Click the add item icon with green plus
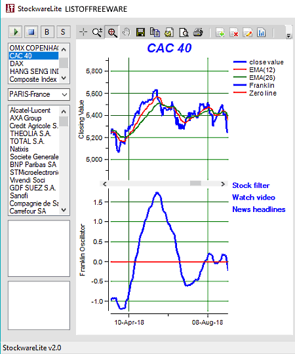The width and height of the screenshot is (295, 354). 220,33
